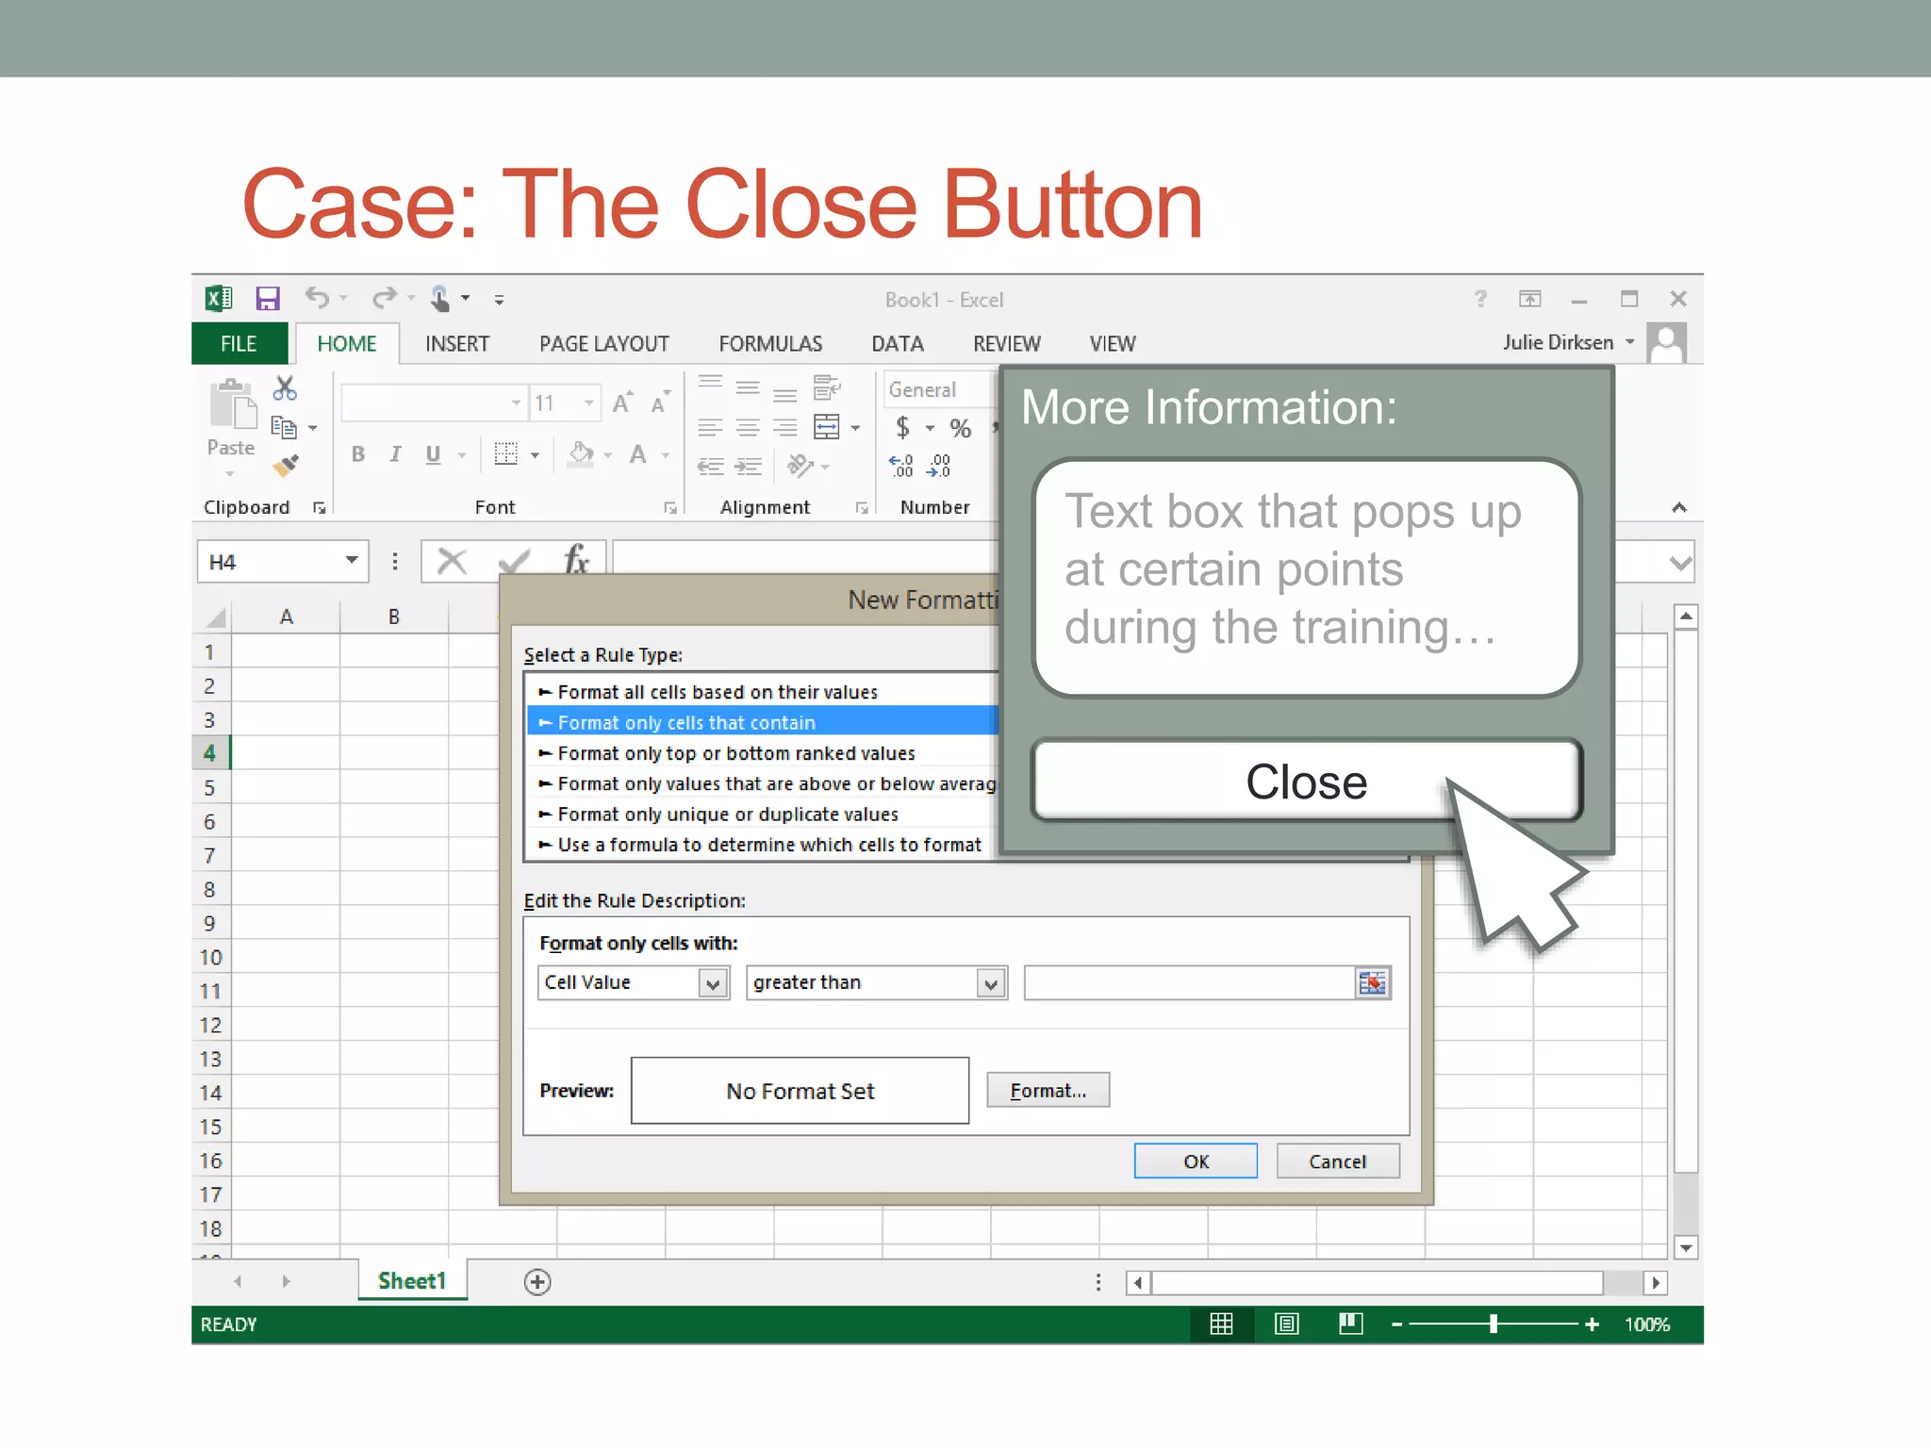Click the Wrap Text icon
Image resolution: width=1931 pixels, height=1448 pixels.
(827, 387)
